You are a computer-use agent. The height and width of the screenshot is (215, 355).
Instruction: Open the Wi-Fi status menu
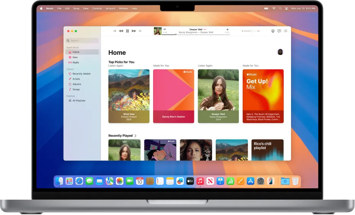pyautogui.click(x=274, y=8)
